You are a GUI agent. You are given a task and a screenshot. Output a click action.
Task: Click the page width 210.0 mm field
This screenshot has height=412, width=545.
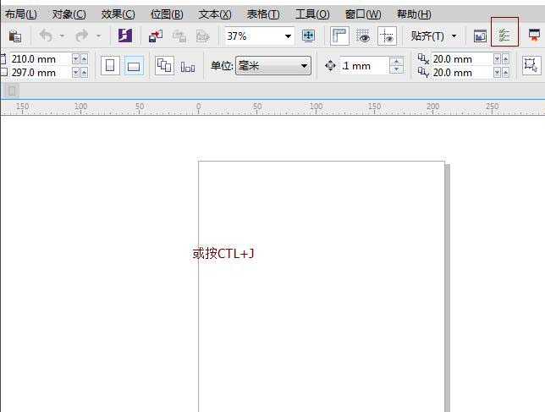(39, 59)
